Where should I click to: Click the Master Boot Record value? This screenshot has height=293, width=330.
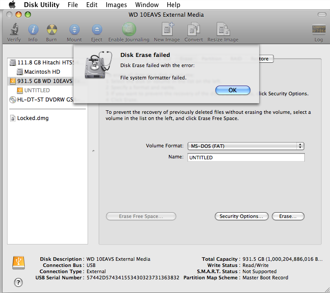[x=265, y=278]
